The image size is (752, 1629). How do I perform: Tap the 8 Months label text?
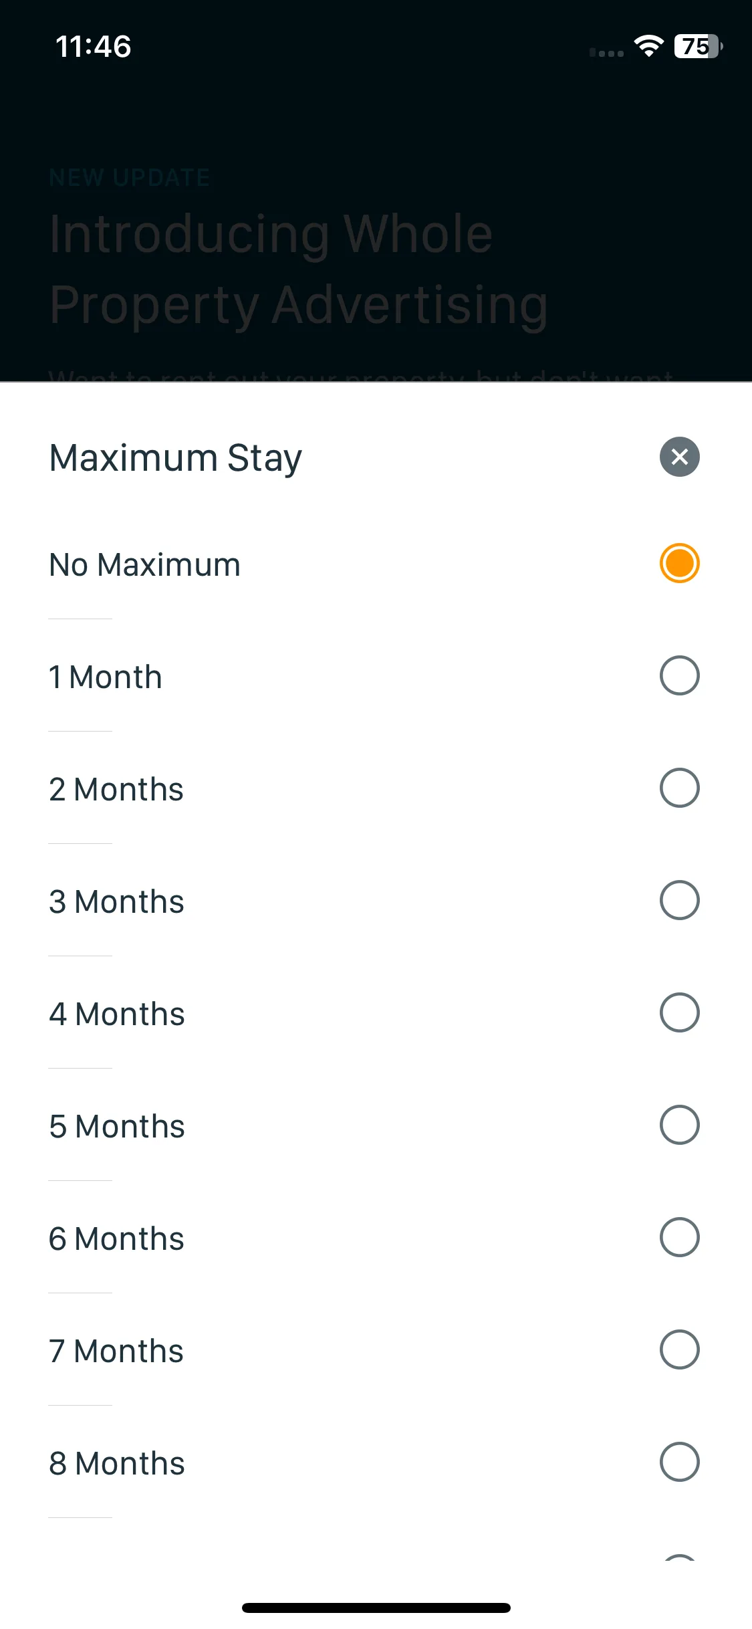(x=117, y=1463)
